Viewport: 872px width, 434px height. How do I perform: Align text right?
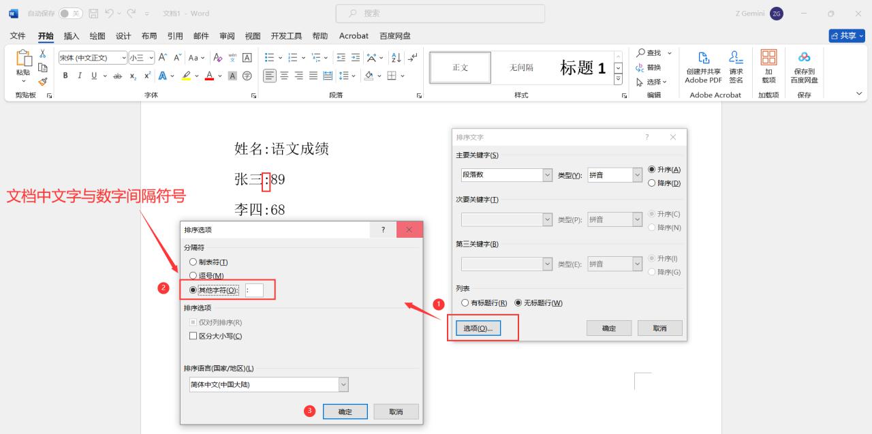click(x=299, y=76)
